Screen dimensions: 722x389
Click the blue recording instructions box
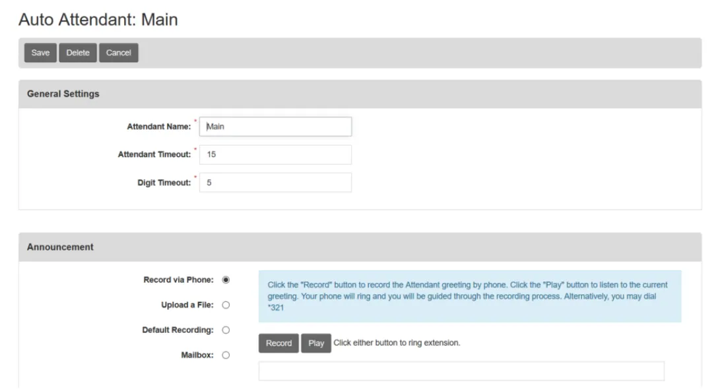point(471,301)
